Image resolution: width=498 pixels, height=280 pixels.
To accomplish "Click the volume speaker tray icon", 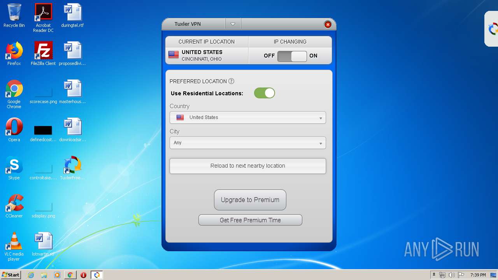I will click(x=452, y=275).
